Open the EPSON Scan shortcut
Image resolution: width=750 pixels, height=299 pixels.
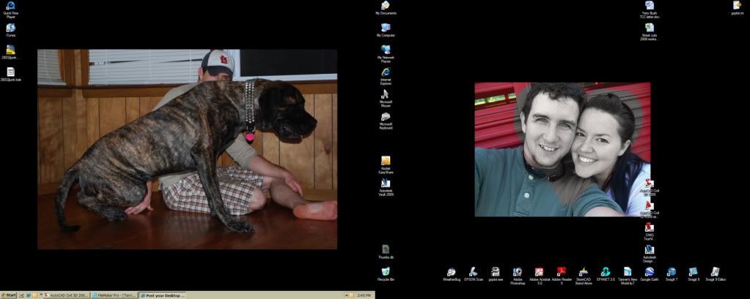(x=474, y=274)
